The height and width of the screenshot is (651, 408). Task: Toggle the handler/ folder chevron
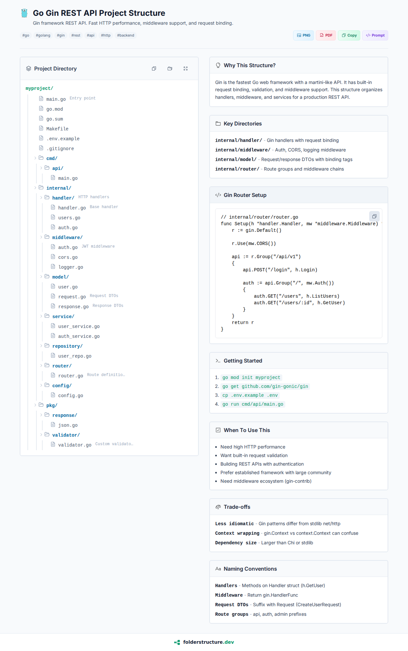[x=41, y=198]
